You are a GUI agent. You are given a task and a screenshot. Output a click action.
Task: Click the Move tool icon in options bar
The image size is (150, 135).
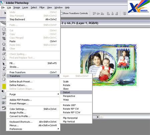pyautogui.click(x=5, y=13)
